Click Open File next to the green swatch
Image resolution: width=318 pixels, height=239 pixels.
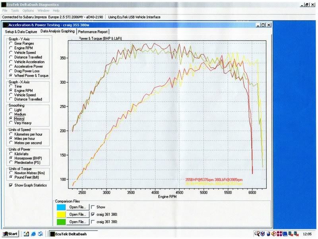point(78,222)
